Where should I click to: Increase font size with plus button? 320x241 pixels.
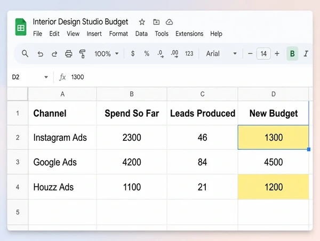pos(277,54)
